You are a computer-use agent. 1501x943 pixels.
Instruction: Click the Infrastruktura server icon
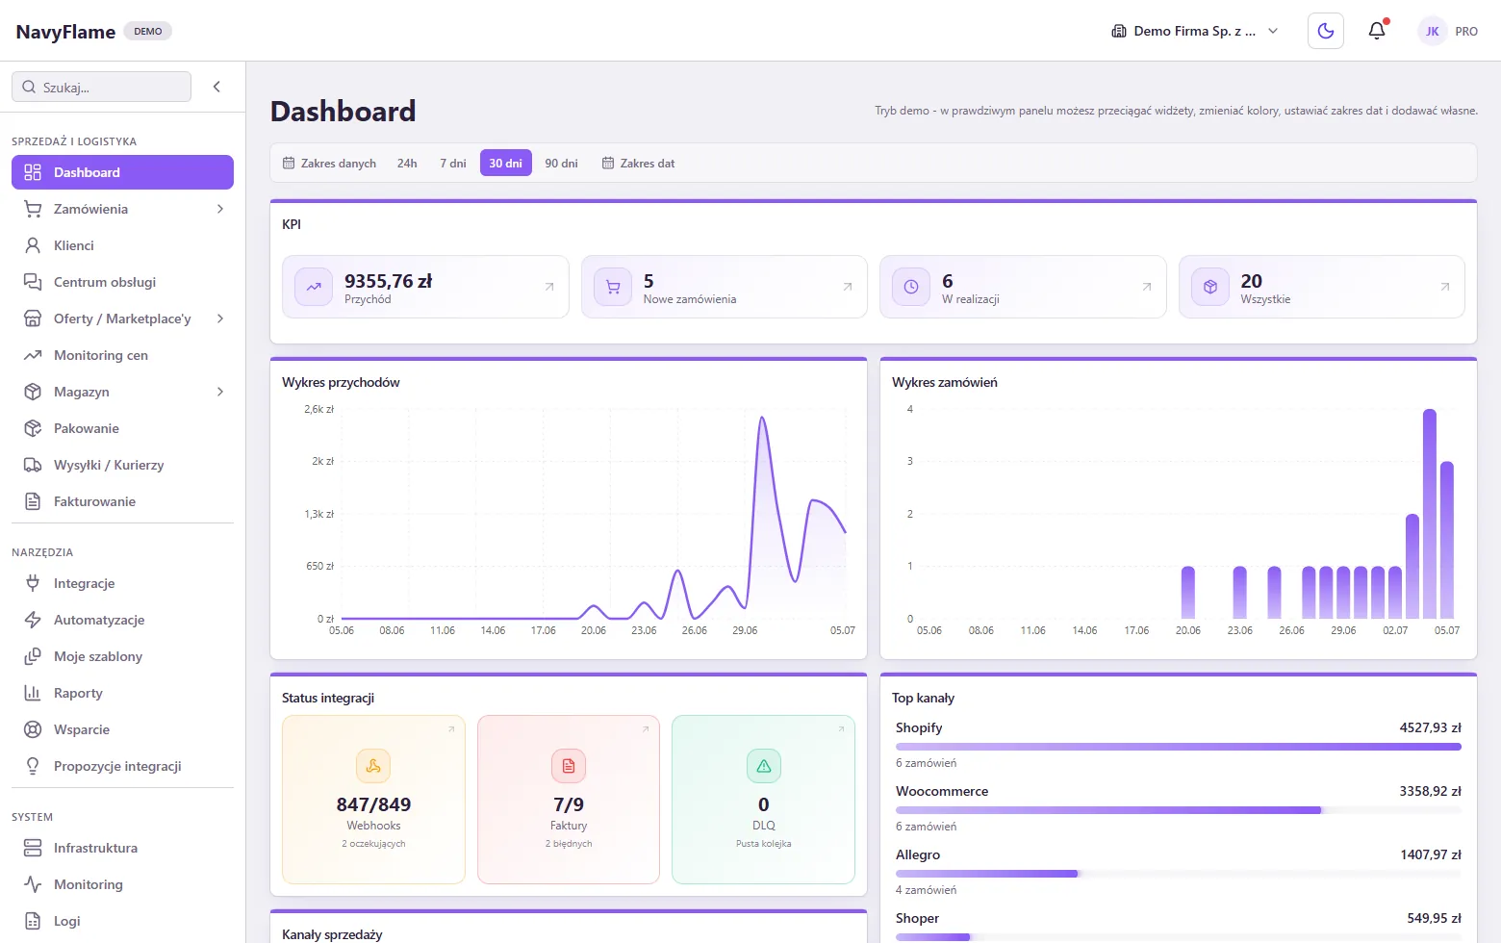point(33,848)
